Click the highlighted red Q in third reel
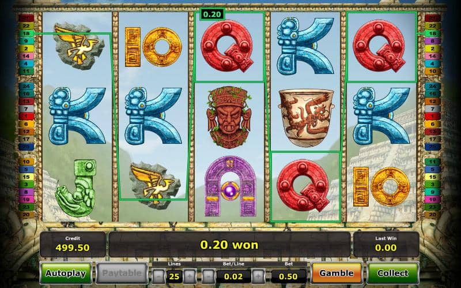This screenshot has width=461, height=288. tap(226, 47)
